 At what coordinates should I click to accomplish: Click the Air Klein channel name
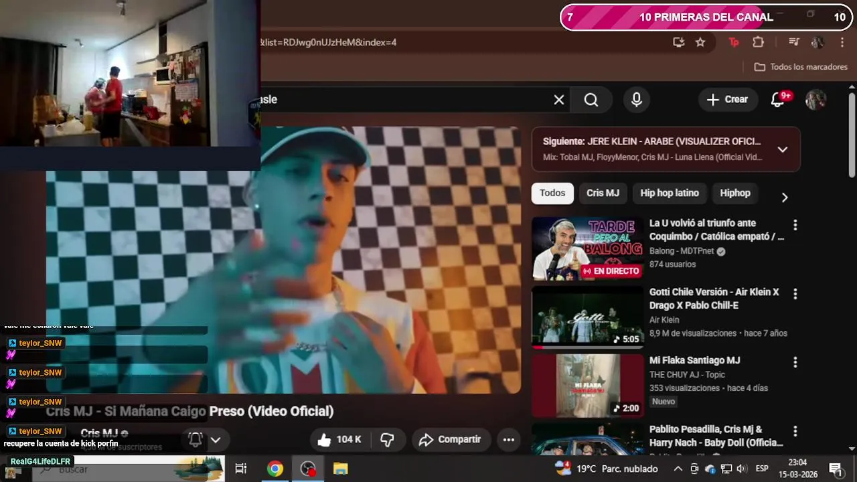coord(664,320)
